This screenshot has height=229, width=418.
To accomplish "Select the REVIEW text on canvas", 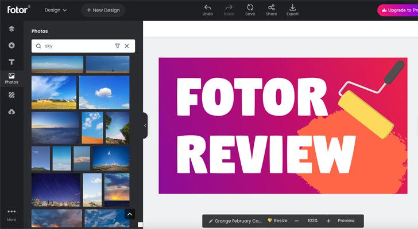I will [x=266, y=155].
